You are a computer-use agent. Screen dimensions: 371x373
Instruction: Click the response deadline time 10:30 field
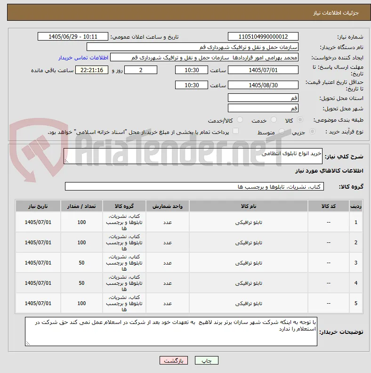click(192, 70)
